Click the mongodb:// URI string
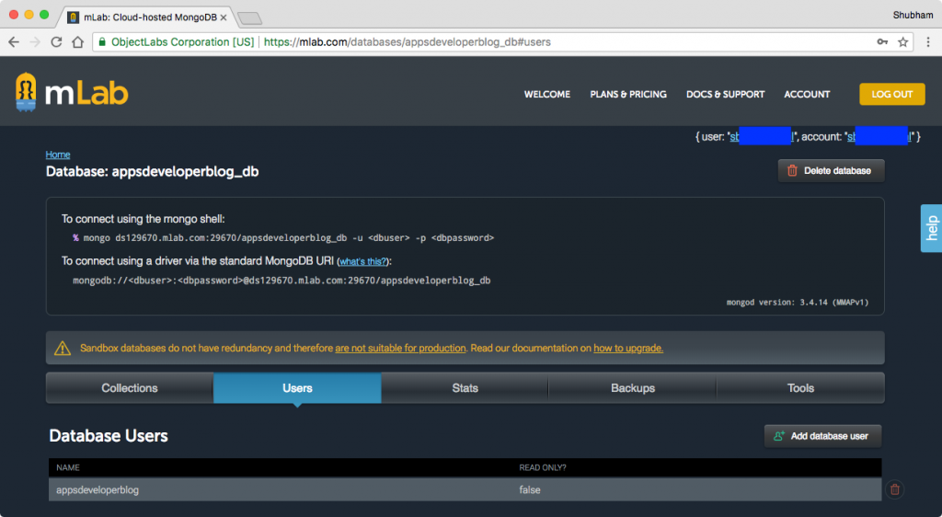Image resolution: width=942 pixels, height=517 pixels. (281, 281)
